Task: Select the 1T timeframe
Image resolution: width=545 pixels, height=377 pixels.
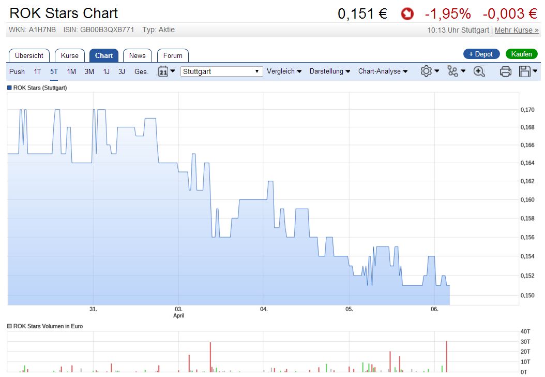Action: (x=37, y=71)
